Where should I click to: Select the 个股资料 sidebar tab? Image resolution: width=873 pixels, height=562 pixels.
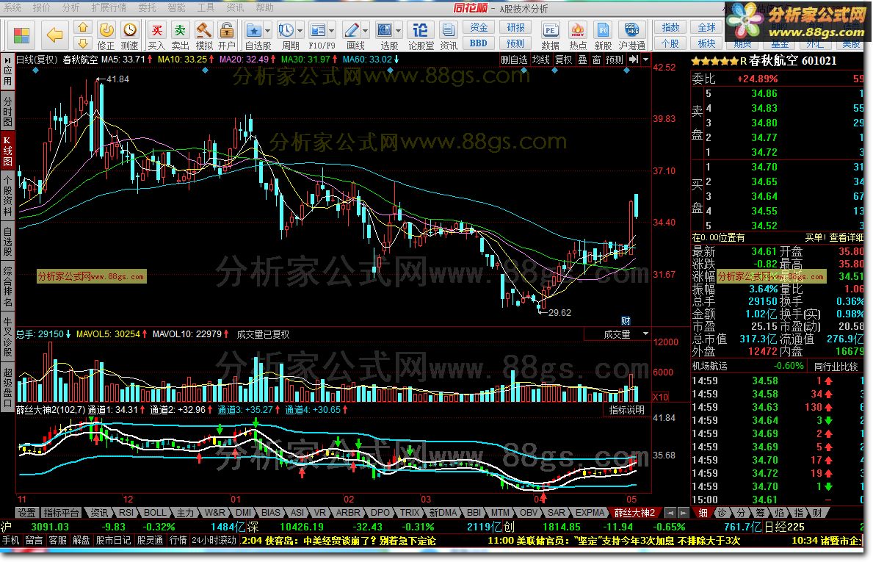coord(8,195)
